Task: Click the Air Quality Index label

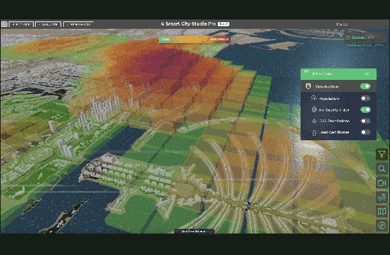Action: point(334,110)
